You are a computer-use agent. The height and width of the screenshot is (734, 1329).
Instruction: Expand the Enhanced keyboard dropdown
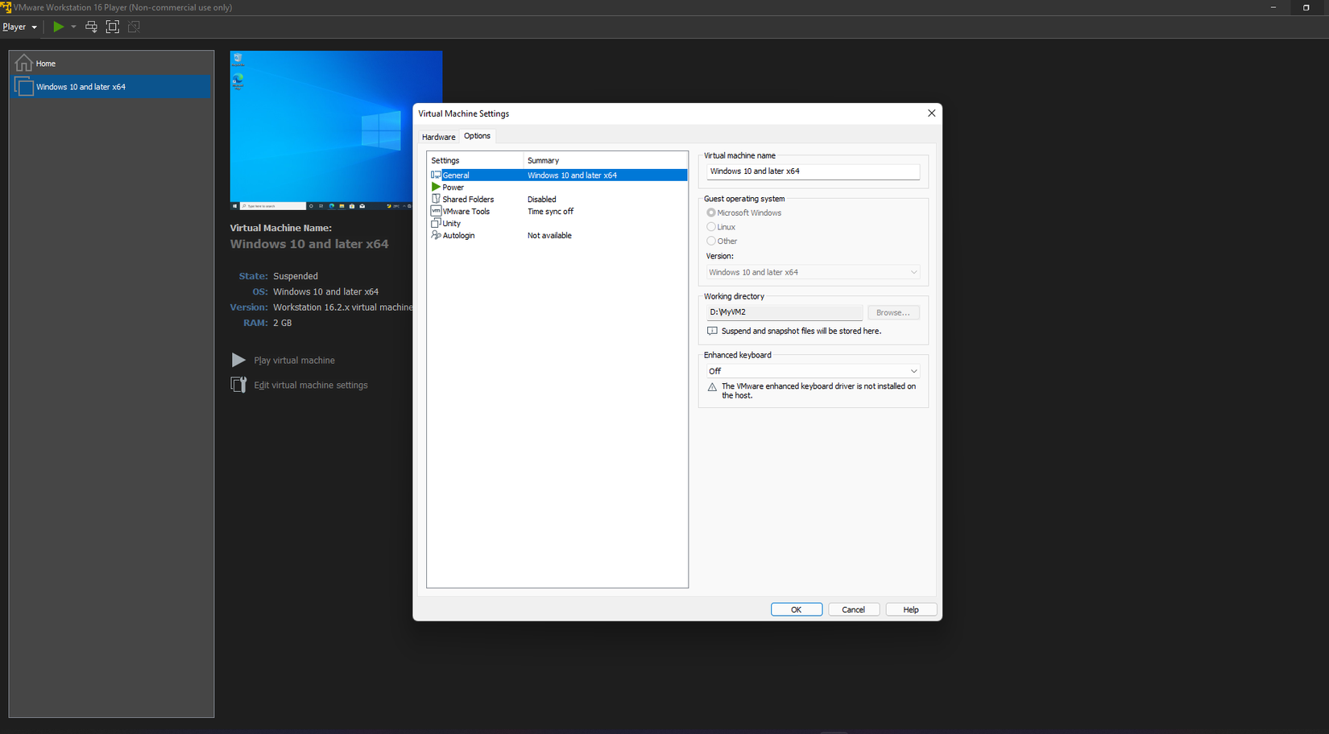click(812, 371)
